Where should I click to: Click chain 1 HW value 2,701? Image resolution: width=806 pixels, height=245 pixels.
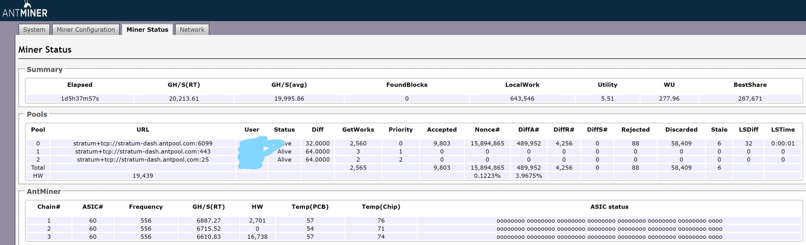257,221
